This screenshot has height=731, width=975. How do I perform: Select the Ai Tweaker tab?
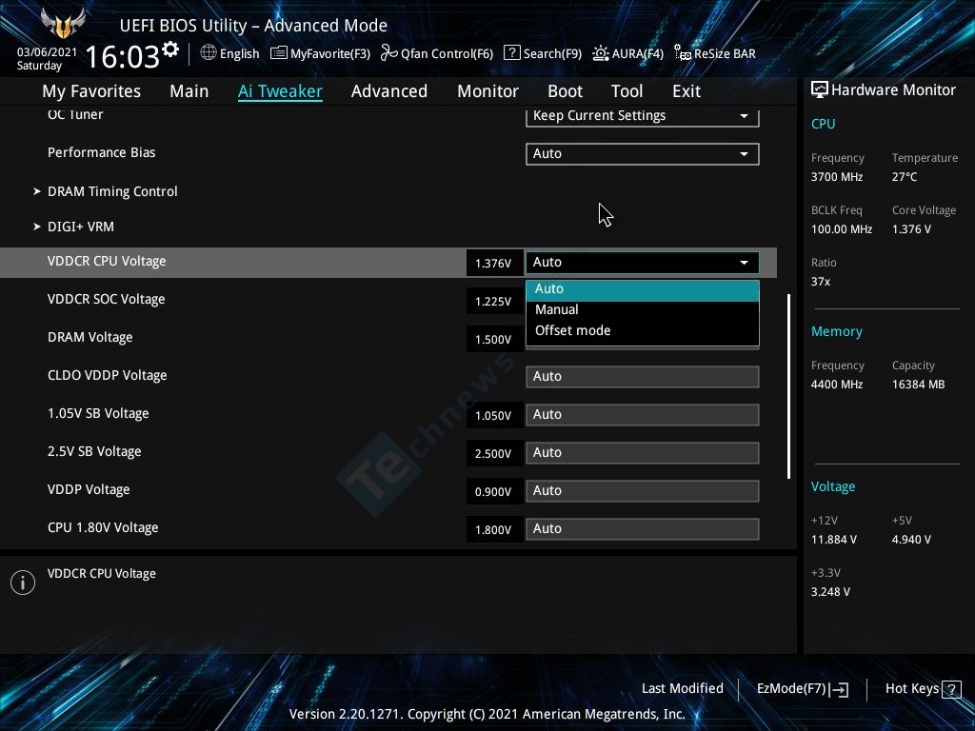(x=281, y=91)
